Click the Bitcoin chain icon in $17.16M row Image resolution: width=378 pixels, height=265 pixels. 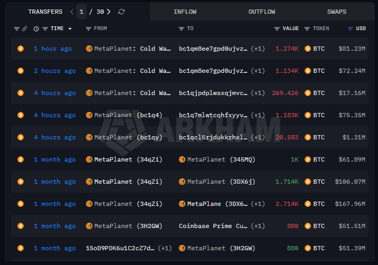[21, 93]
